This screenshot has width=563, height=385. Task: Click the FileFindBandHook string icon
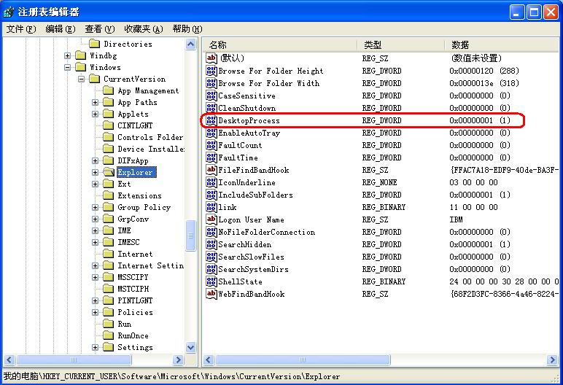[211, 170]
